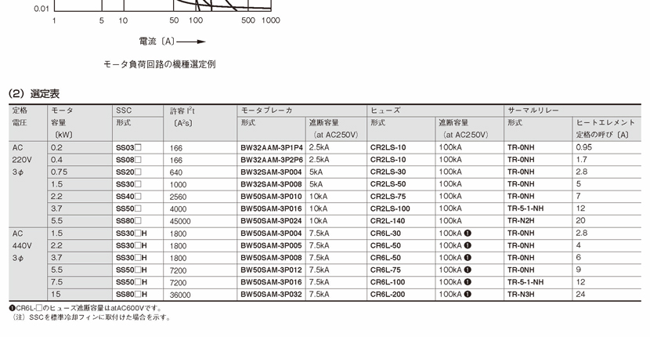Click the voltage label "440V"

pyautogui.click(x=22, y=245)
